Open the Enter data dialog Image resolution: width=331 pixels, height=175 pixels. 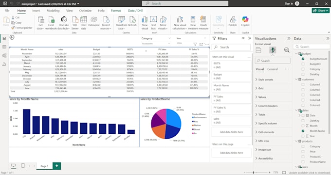(84, 23)
